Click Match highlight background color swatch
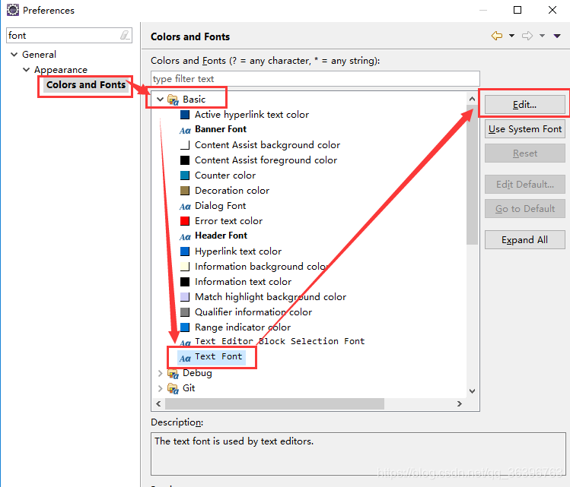 185,297
